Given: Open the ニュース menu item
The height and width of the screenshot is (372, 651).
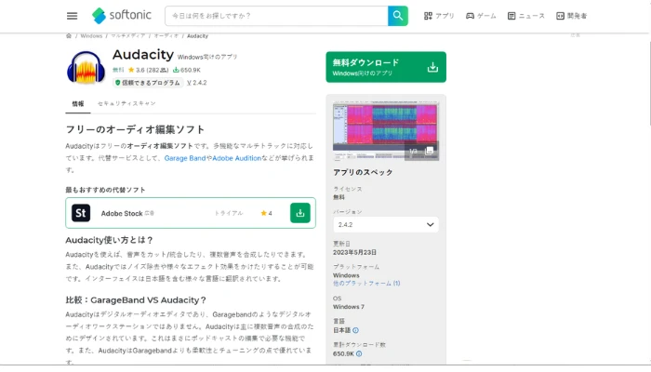Looking at the screenshot, I should click(526, 16).
